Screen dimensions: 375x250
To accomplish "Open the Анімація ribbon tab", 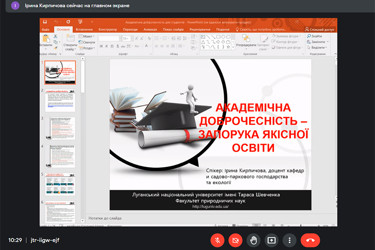I will (x=150, y=30).
